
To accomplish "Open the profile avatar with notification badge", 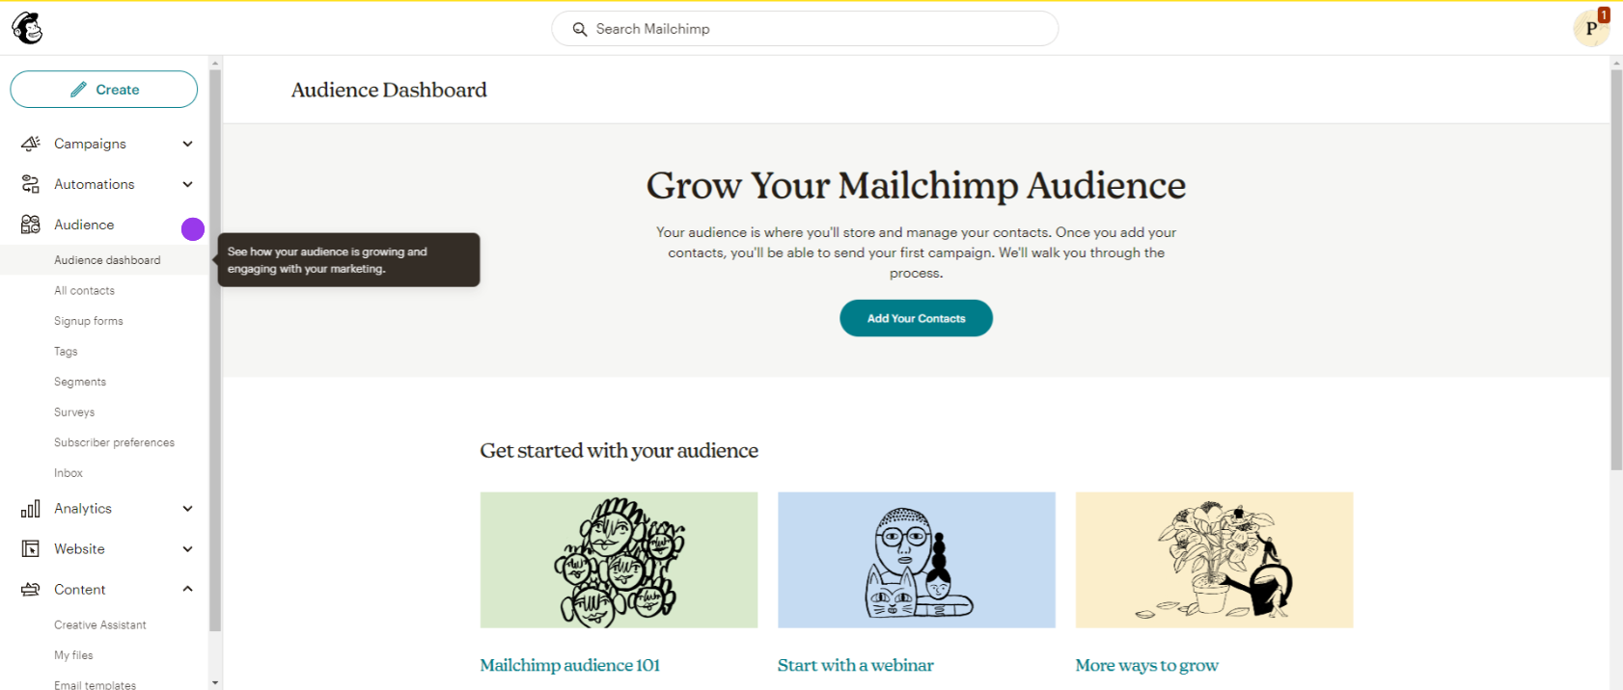I will pyautogui.click(x=1591, y=28).
